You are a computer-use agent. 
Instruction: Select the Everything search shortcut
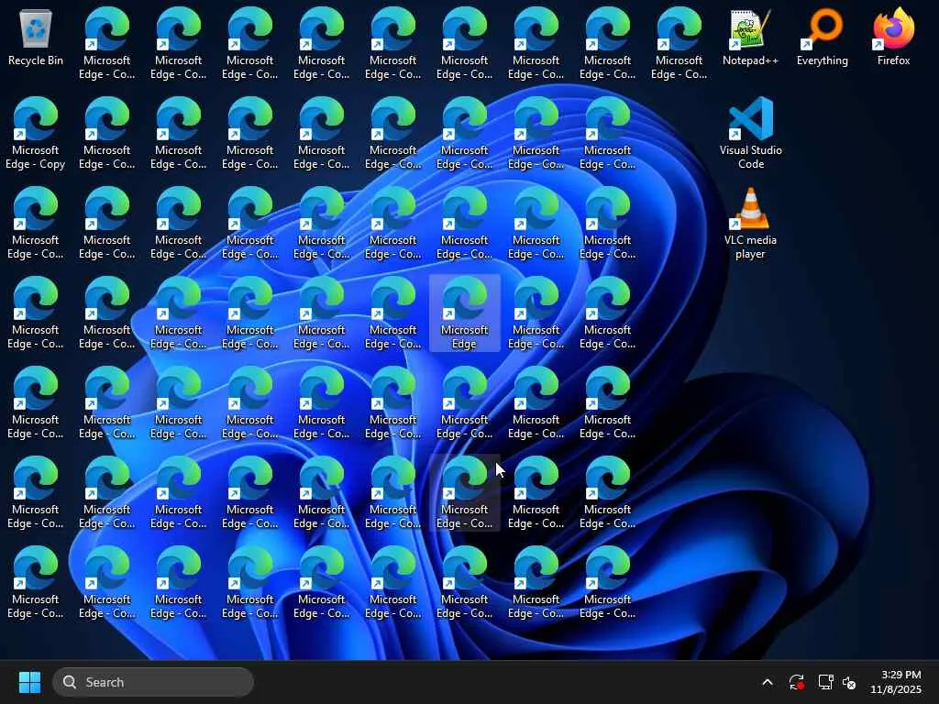823,37
